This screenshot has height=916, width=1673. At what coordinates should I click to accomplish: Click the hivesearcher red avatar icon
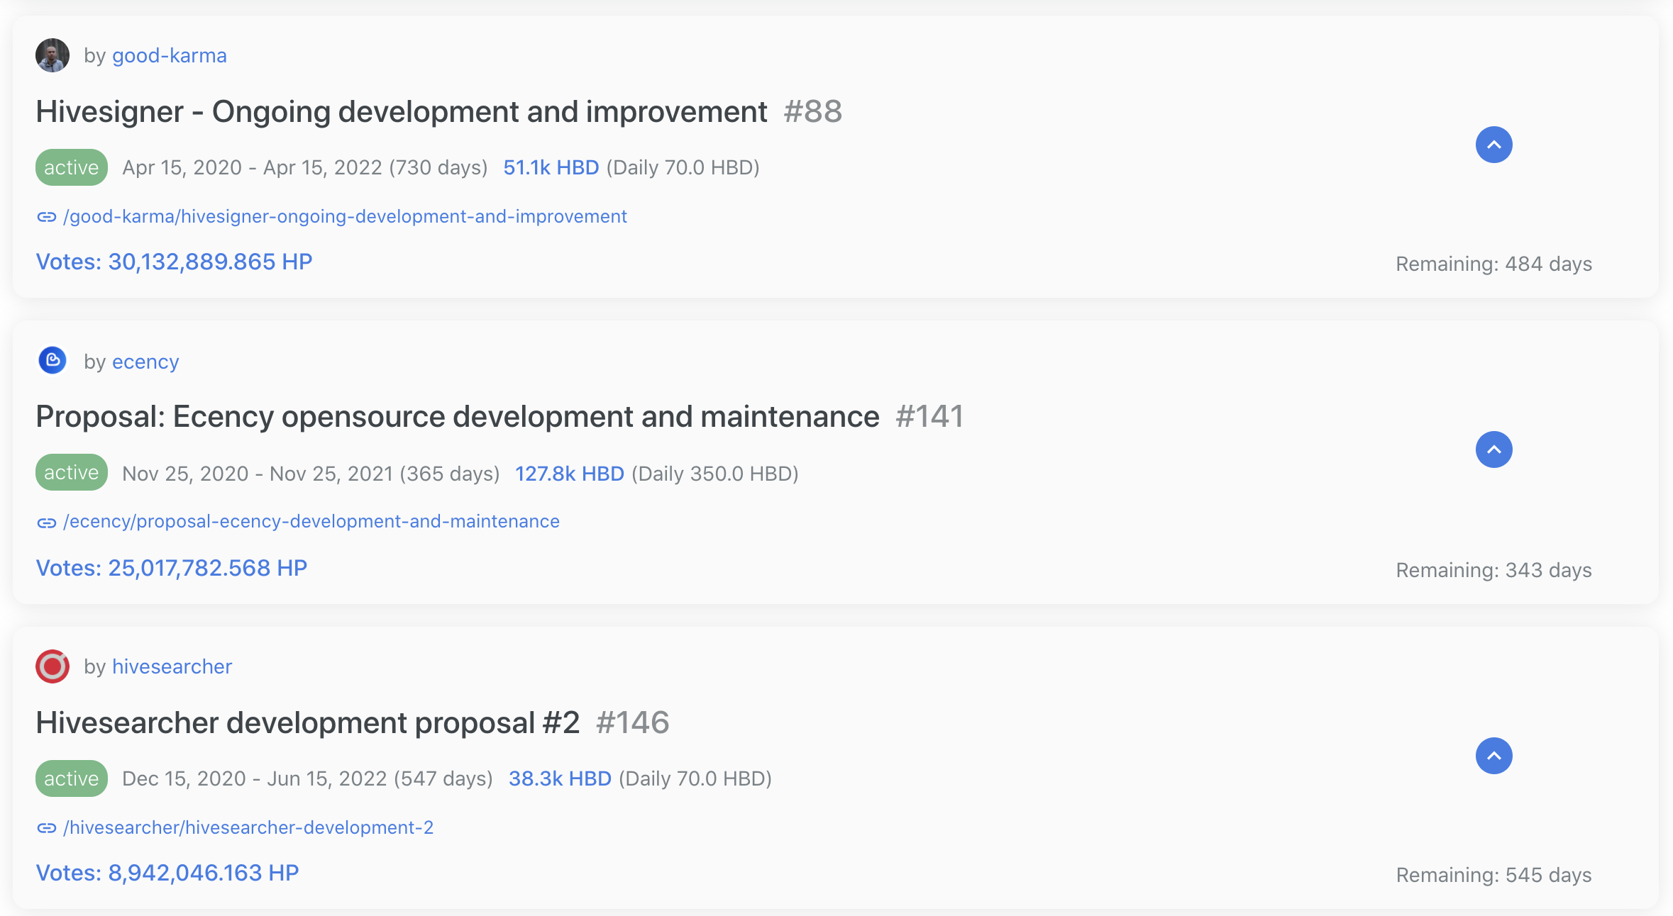click(x=53, y=666)
